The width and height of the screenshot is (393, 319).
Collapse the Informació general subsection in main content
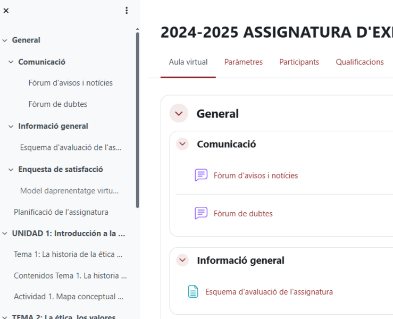182,261
